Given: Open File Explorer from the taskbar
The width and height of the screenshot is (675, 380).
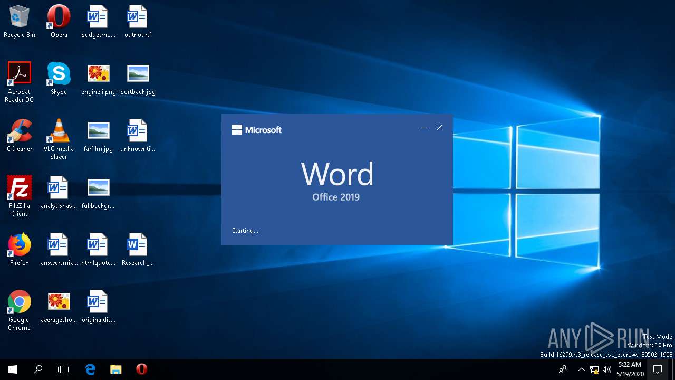Looking at the screenshot, I should click(116, 369).
